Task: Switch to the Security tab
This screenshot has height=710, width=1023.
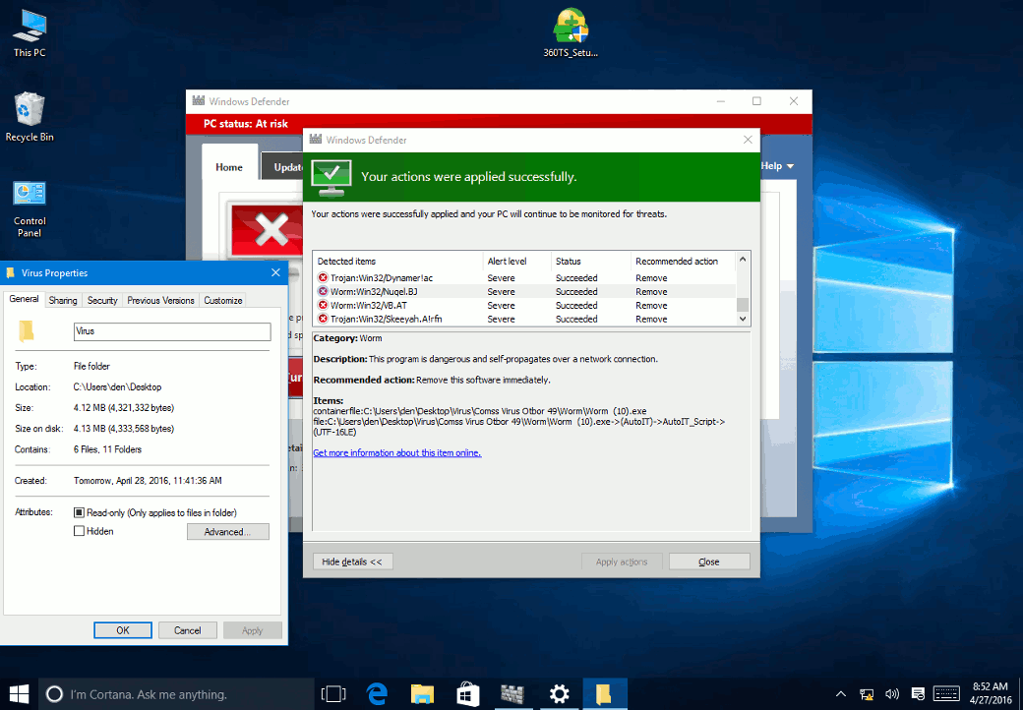Action: pos(102,301)
